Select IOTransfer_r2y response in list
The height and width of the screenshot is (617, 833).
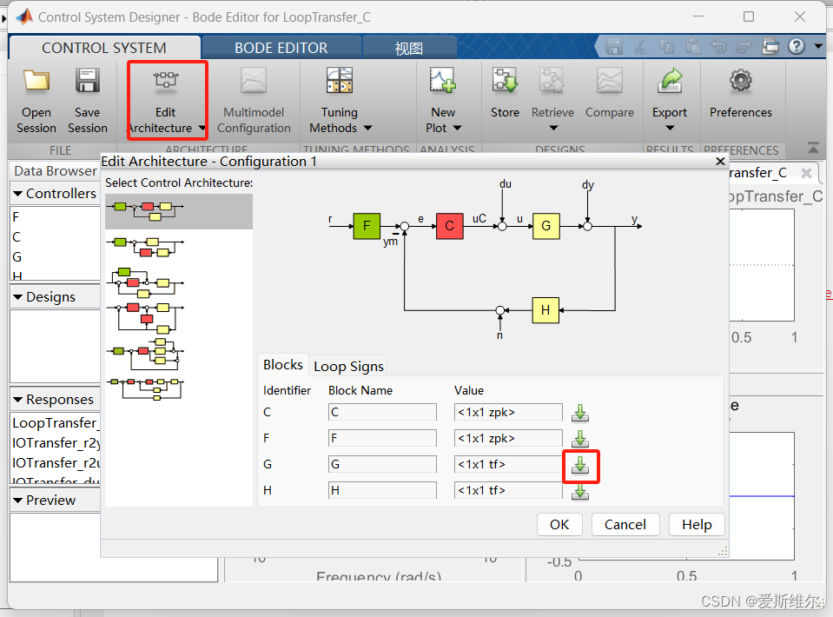56,443
